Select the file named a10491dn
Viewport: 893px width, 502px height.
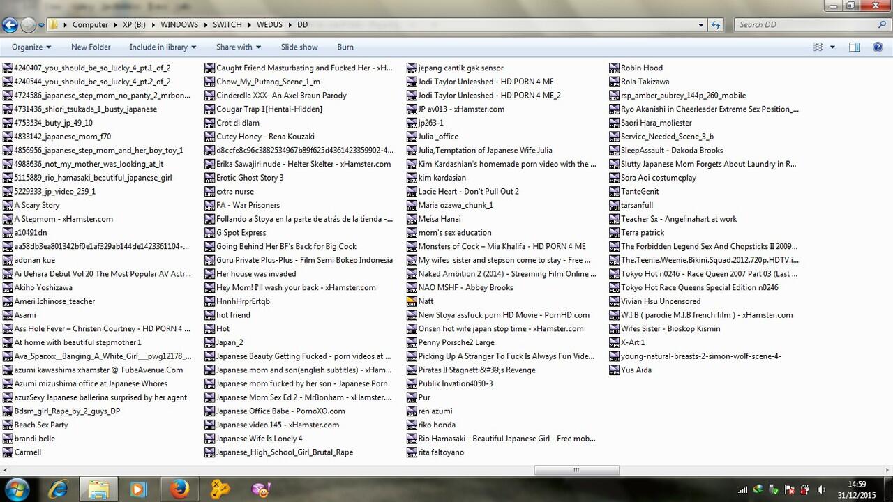pos(31,233)
